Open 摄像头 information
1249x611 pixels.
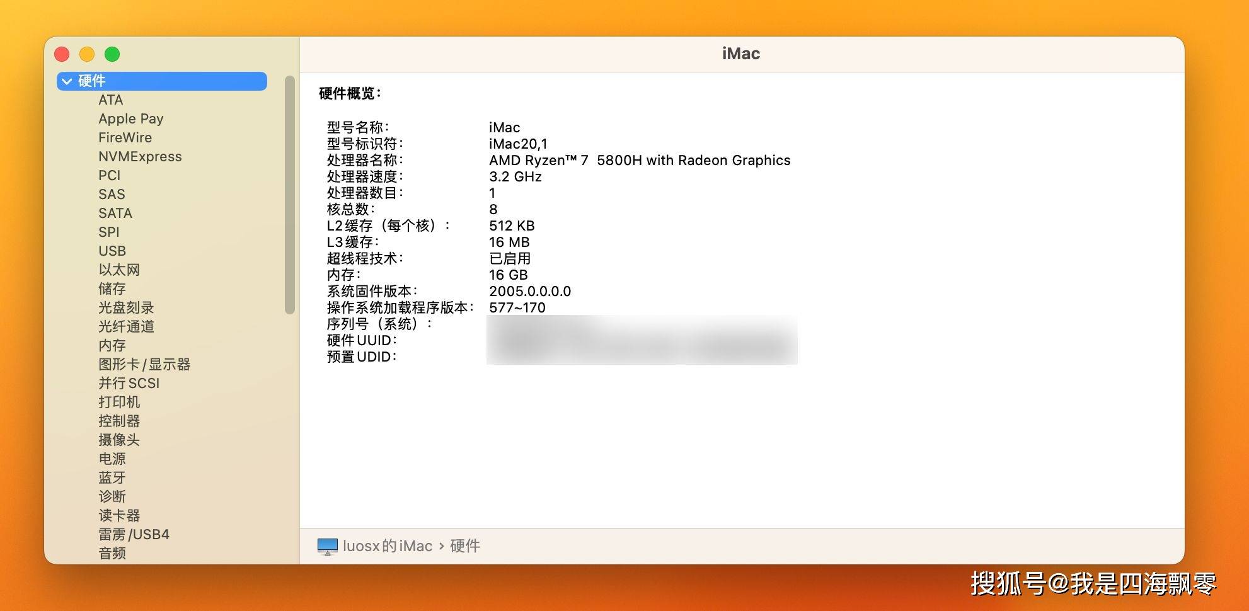[x=119, y=440]
